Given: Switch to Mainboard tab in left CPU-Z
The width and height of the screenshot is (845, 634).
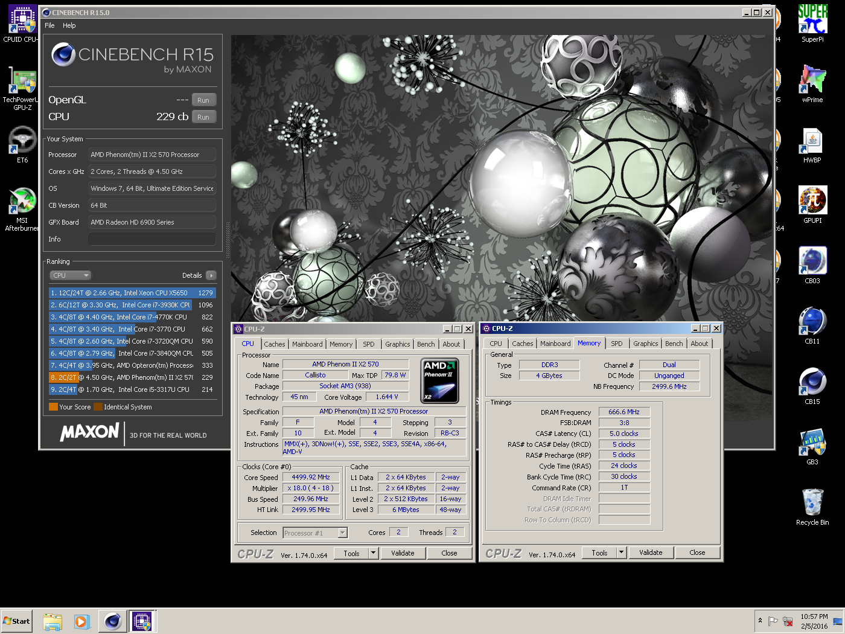Looking at the screenshot, I should click(307, 344).
